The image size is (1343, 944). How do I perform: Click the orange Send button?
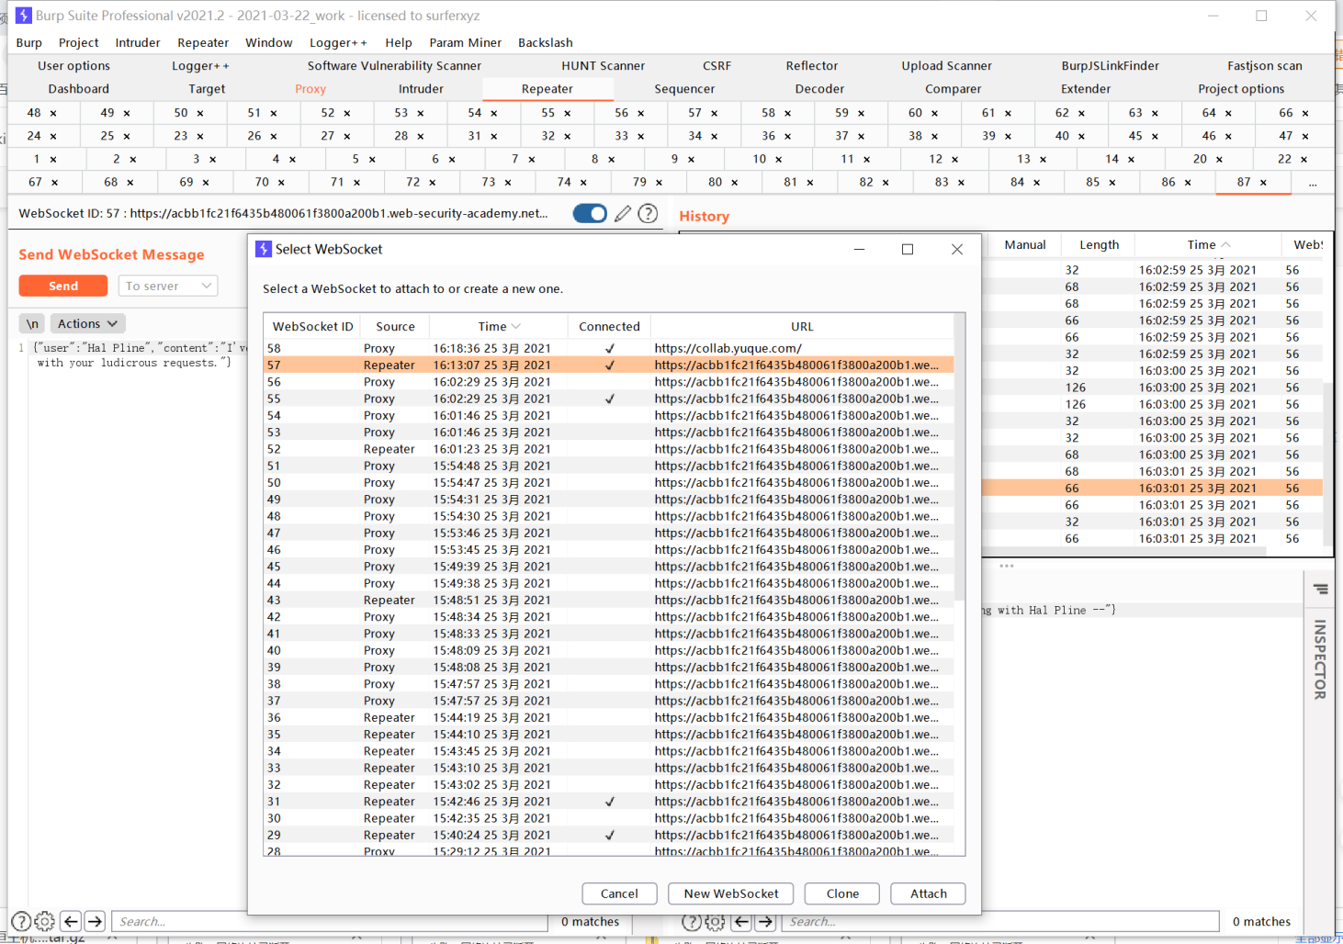63,286
